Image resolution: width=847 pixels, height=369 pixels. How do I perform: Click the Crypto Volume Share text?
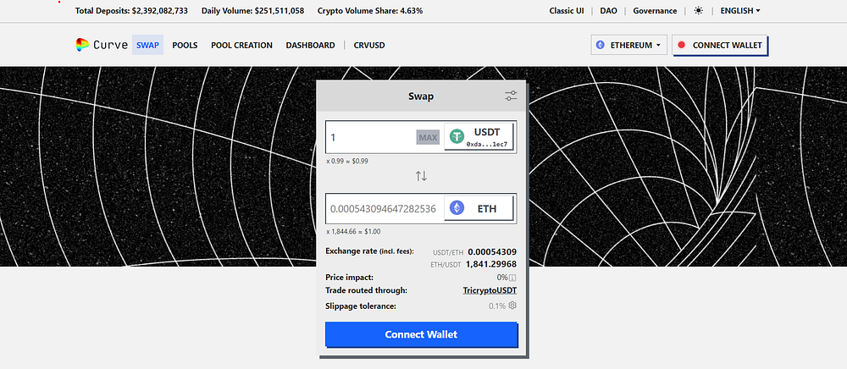coord(370,11)
